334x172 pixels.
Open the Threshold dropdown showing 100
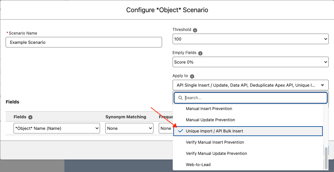point(250,39)
